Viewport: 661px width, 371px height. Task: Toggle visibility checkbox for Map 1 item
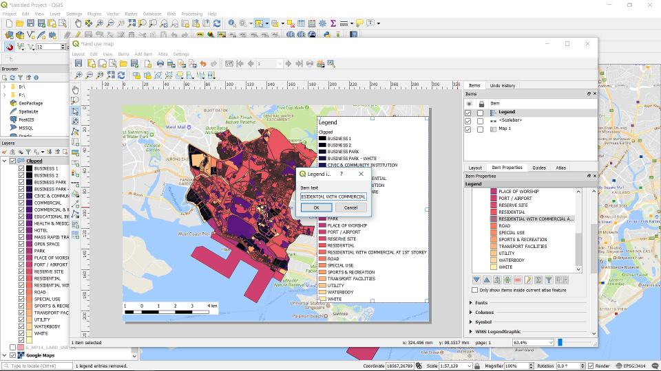(x=468, y=129)
